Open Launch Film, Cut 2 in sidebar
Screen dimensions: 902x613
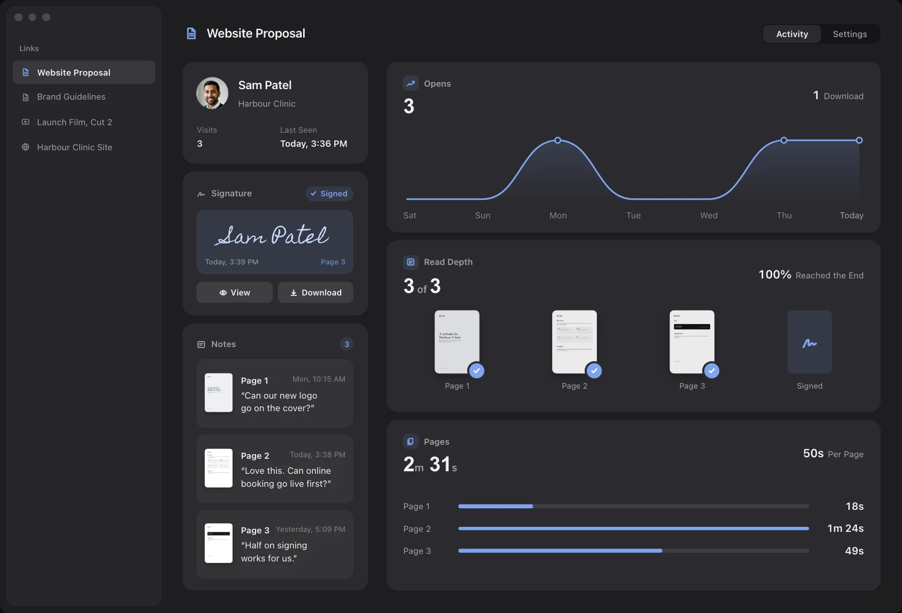tap(84, 122)
